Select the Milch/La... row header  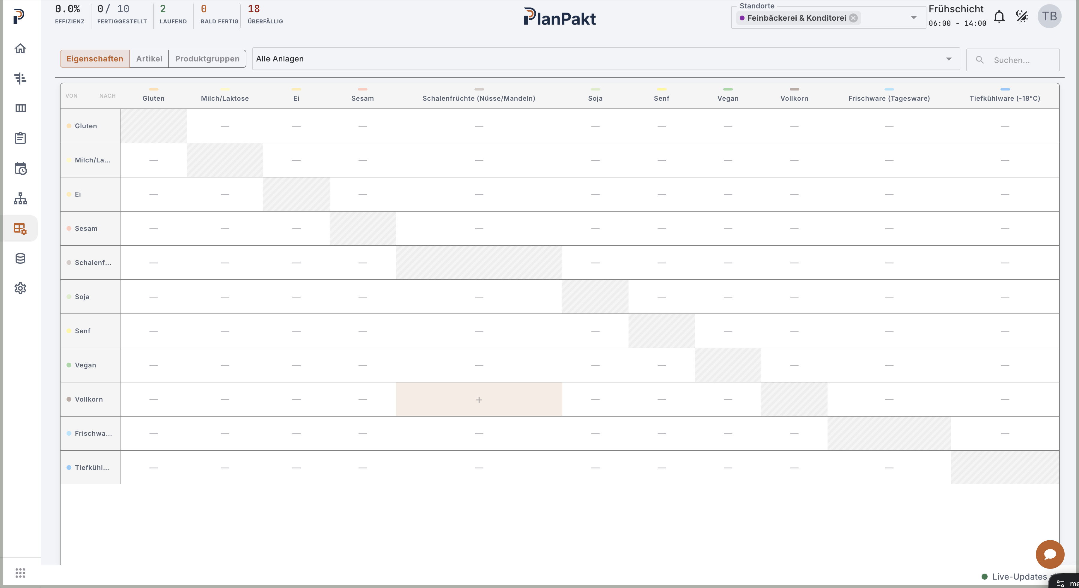click(x=90, y=160)
